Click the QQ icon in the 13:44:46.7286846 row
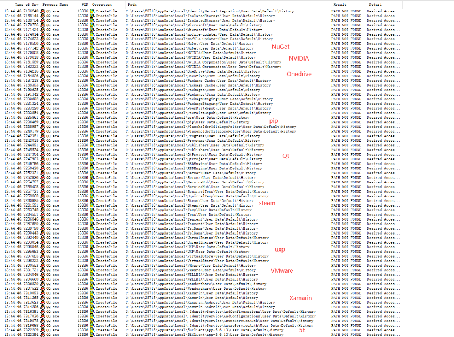This screenshot has height=337, width=454. [x=43, y=219]
